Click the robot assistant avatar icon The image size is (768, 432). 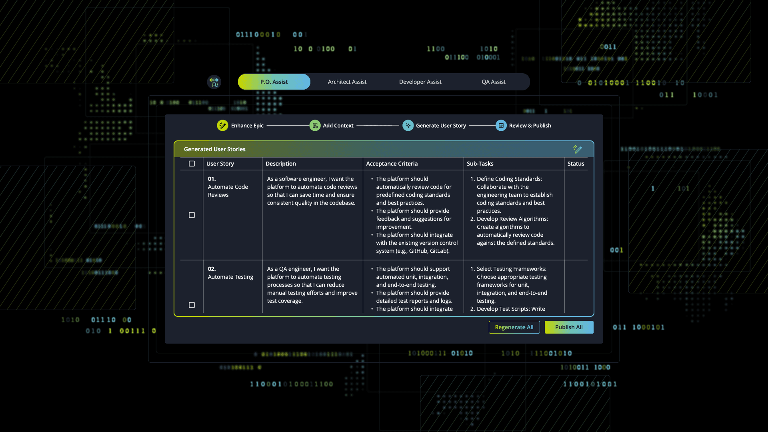coord(214,82)
